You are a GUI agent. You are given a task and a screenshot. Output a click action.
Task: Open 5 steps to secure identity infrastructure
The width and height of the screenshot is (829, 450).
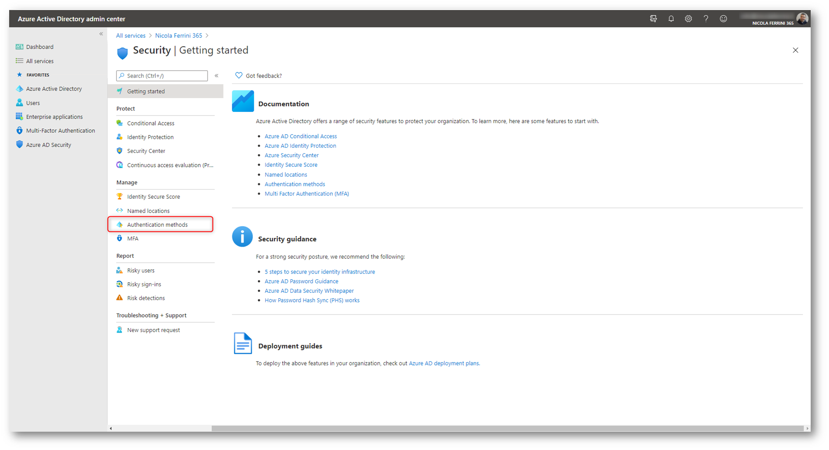(x=320, y=272)
